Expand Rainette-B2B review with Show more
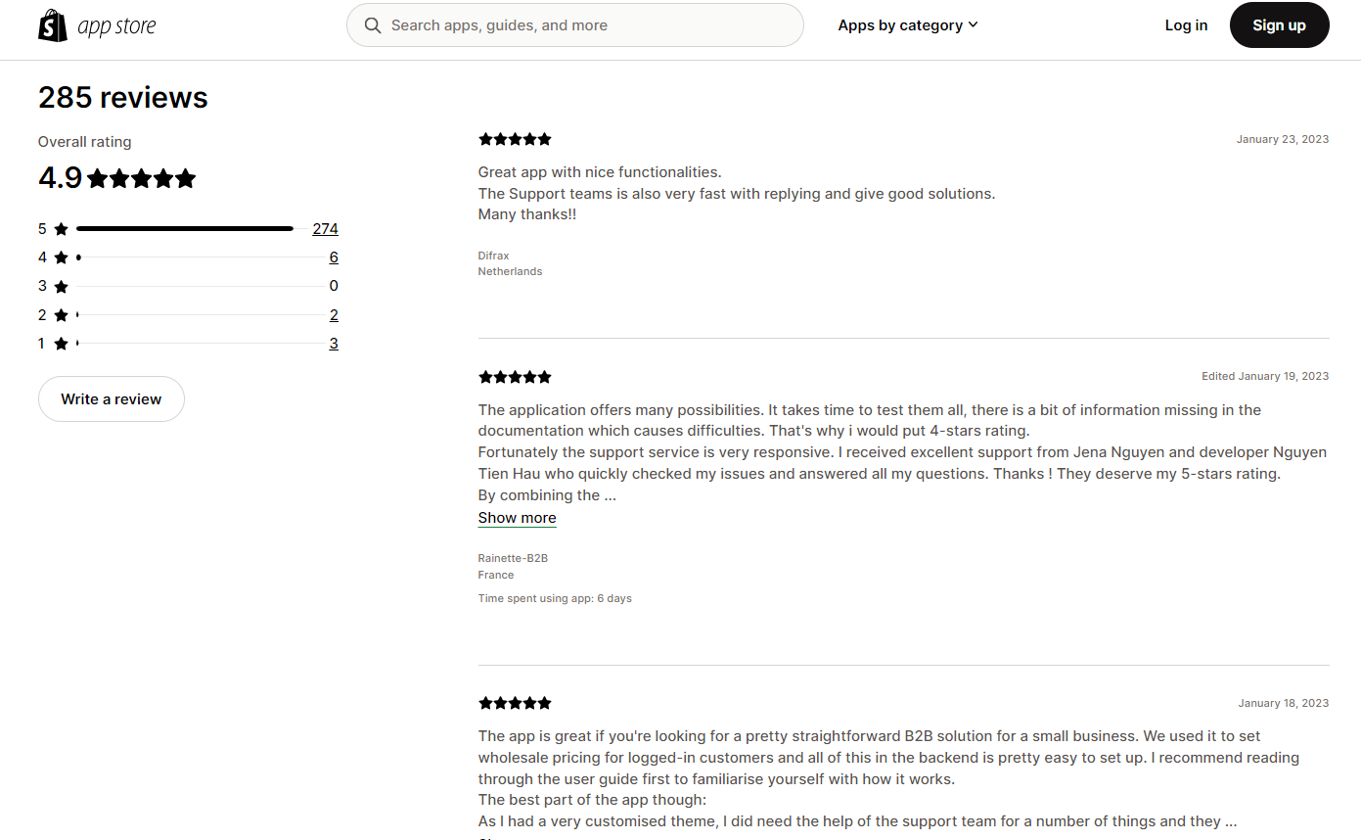The image size is (1361, 840). [x=517, y=518]
